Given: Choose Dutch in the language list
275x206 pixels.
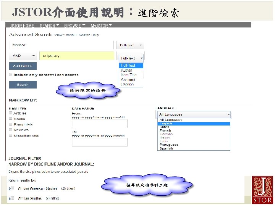Looking at the screenshot, I should click(194, 127).
